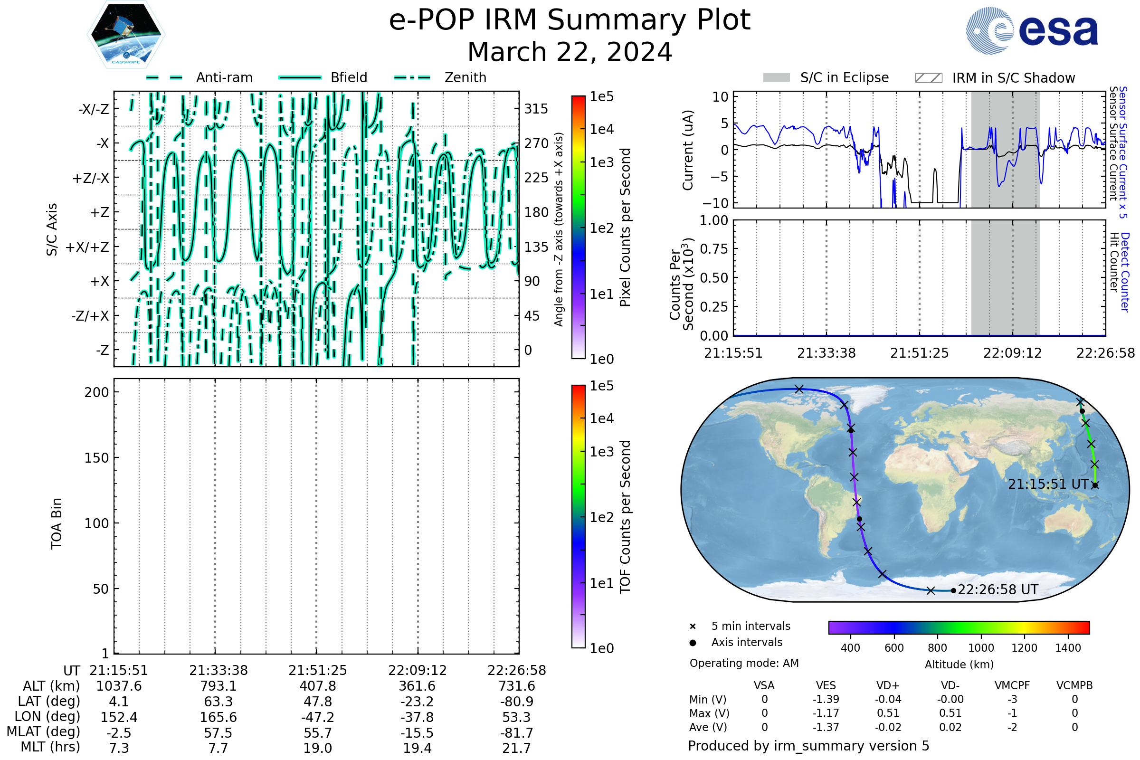Click the e-POP IRM Summary Plot title
Viewport: 1140px width, 760px height.
pos(570,20)
